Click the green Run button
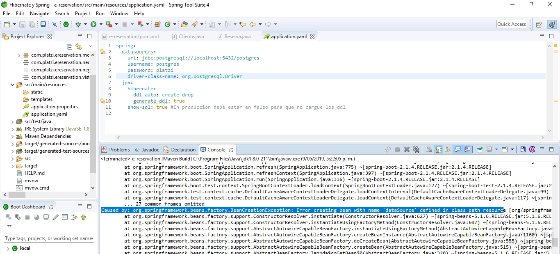560x254 pixels. point(93,24)
